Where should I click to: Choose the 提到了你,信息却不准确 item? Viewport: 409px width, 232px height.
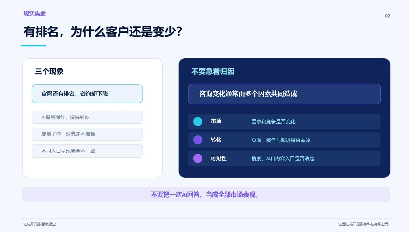87,134
